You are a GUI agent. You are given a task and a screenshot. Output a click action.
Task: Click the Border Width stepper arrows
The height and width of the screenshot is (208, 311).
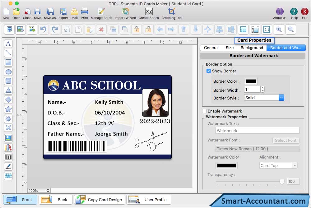(262, 89)
